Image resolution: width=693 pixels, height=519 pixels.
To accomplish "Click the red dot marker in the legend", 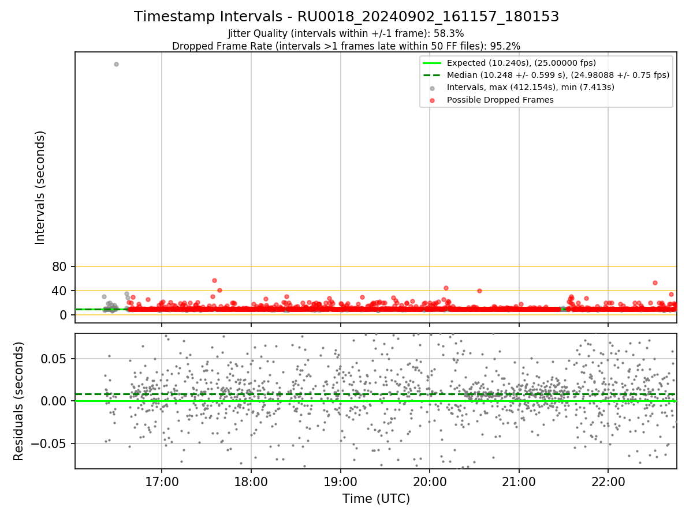I will [x=432, y=100].
